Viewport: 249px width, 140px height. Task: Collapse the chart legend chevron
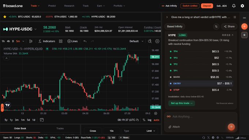(x=7, y=58)
